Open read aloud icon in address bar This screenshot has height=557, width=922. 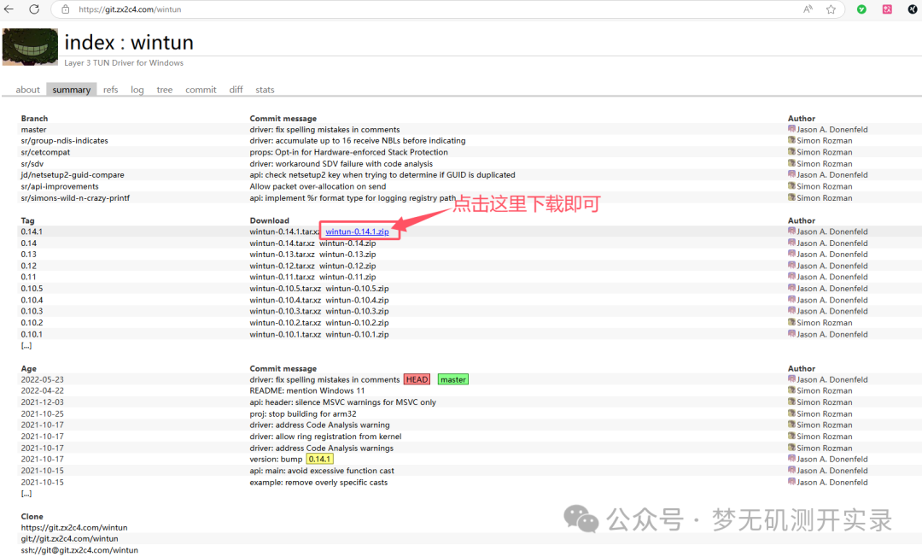(808, 9)
